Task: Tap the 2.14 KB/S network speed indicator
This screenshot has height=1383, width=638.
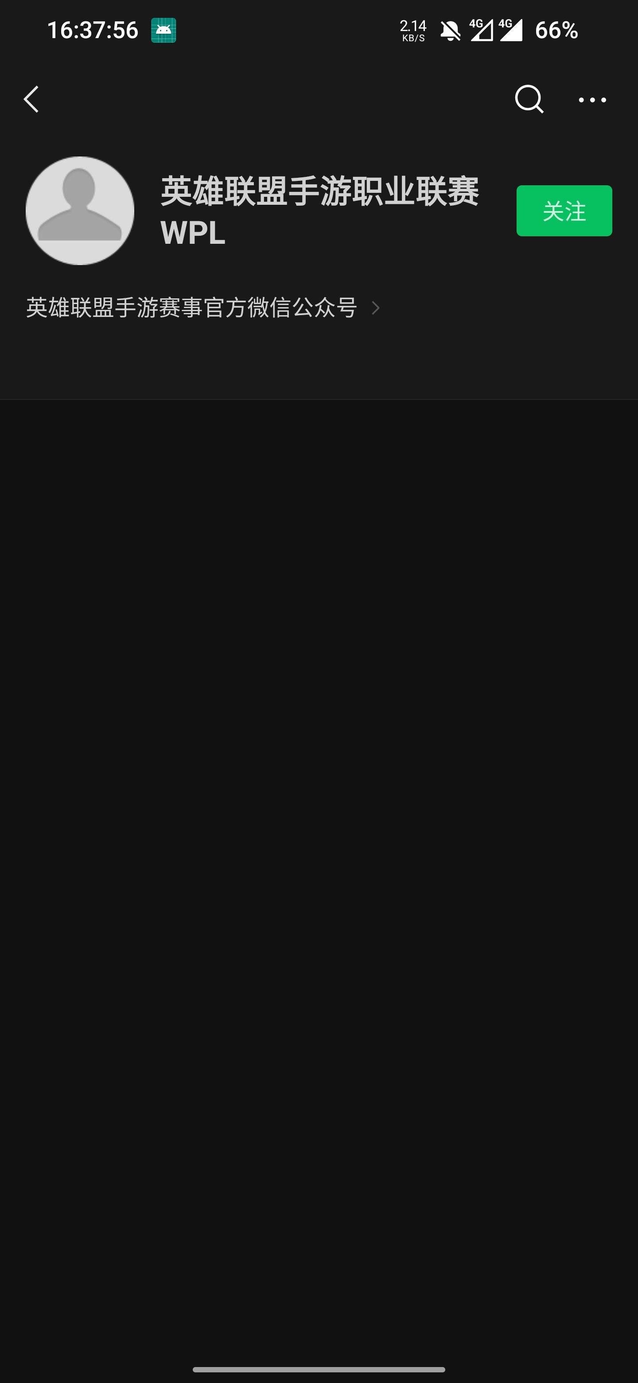Action: tap(413, 31)
